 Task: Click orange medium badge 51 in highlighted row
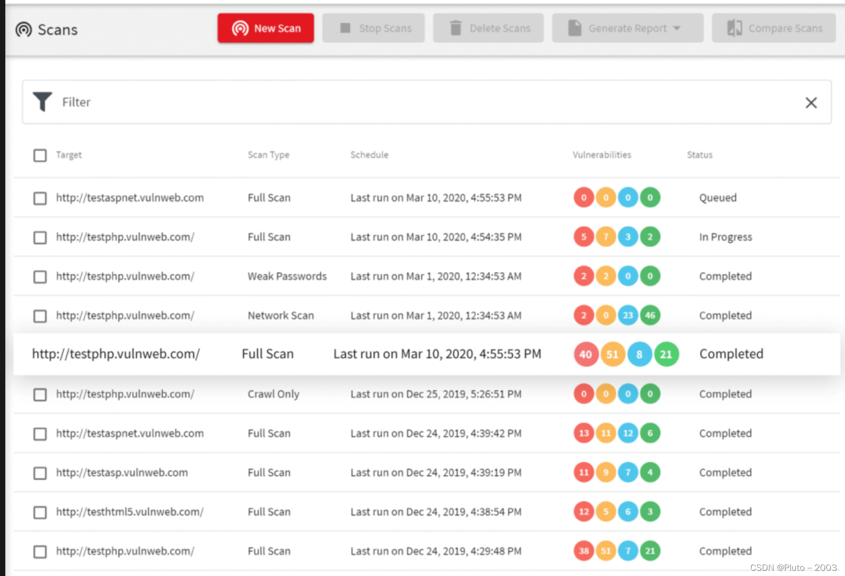pos(613,355)
